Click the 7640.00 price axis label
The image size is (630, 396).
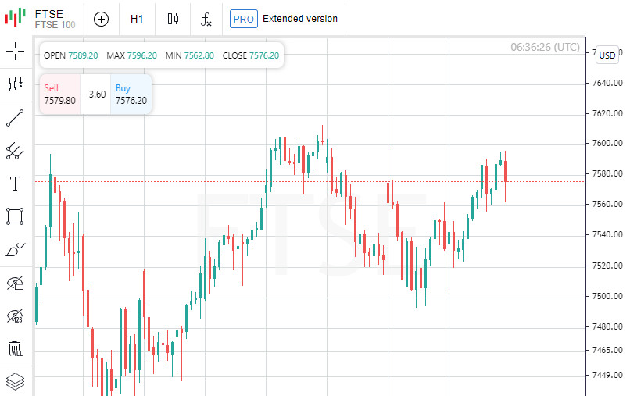click(x=607, y=83)
